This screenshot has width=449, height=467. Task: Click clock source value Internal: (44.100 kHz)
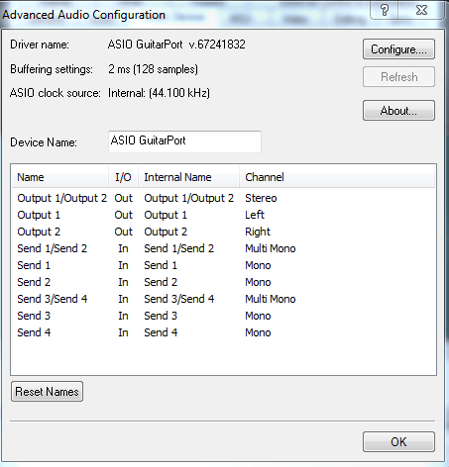click(x=159, y=93)
